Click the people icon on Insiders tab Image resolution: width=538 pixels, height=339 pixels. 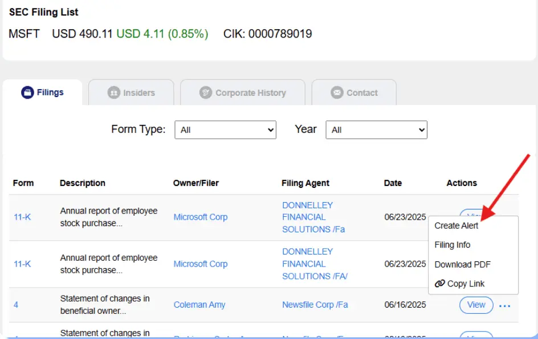click(114, 93)
